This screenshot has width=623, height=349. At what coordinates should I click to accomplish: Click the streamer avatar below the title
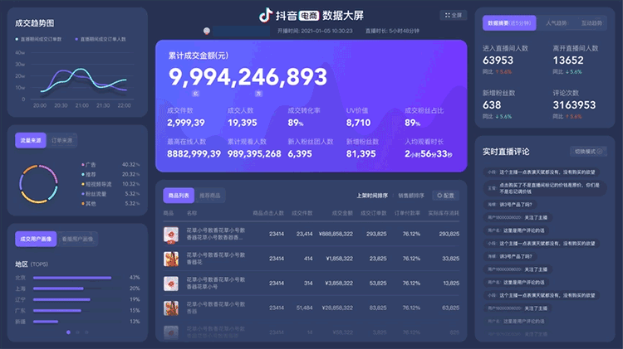[x=207, y=31]
